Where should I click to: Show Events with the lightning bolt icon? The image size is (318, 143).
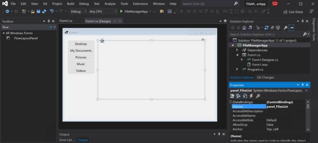(x=251, y=96)
